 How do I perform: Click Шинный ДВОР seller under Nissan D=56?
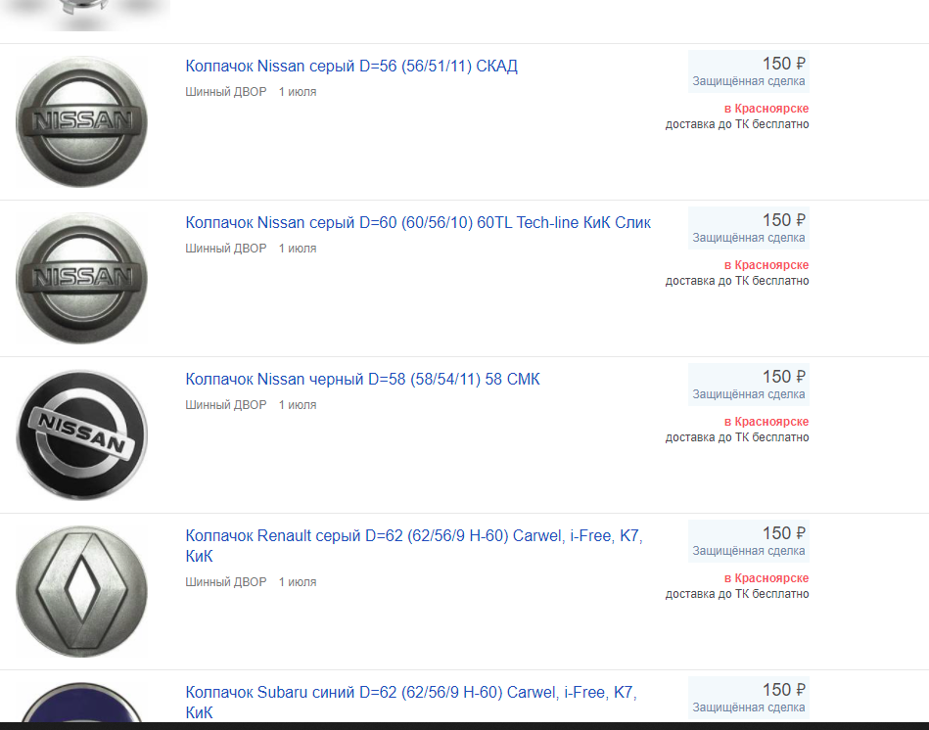[x=226, y=92]
